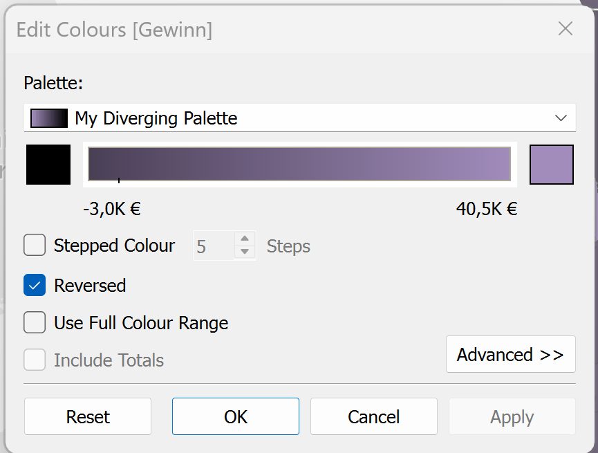Screen dimensions: 598x453
Task: Click the Include Totals checkbox
Action: 35,360
